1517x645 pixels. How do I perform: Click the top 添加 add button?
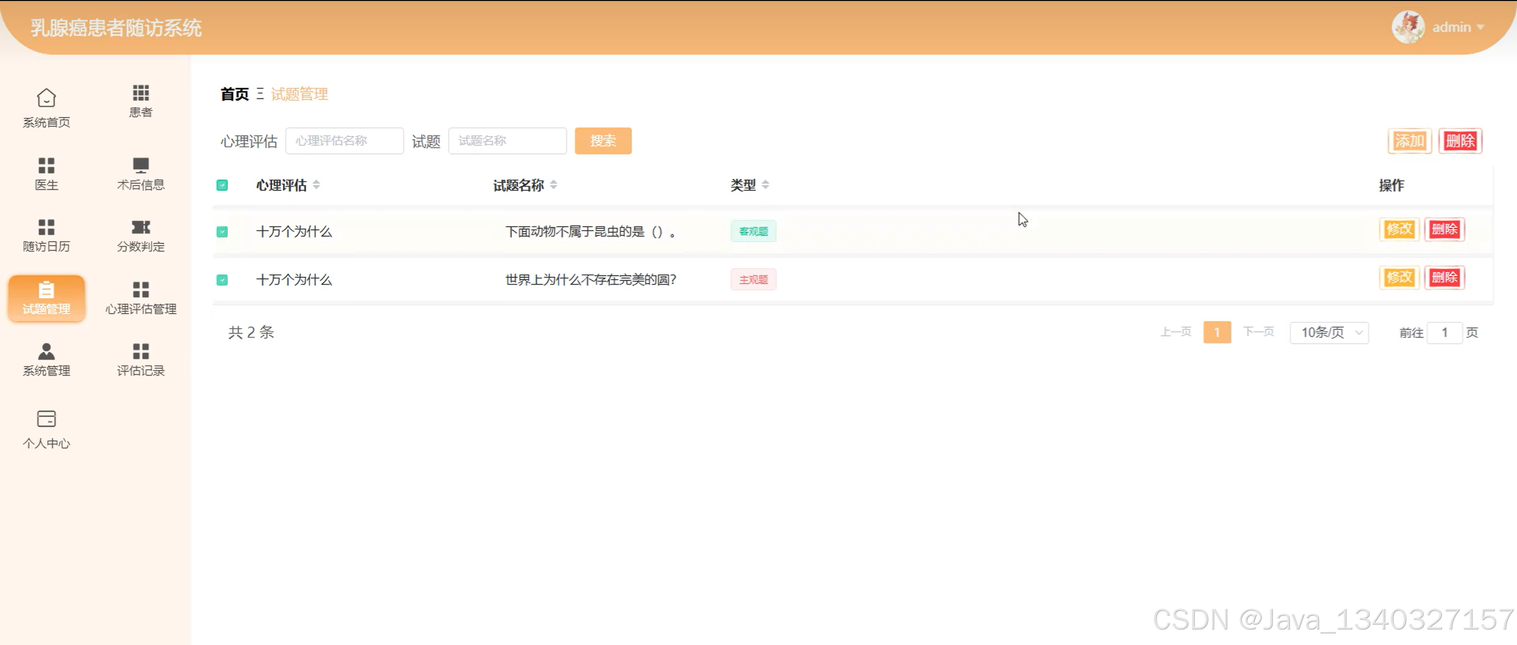coord(1409,141)
